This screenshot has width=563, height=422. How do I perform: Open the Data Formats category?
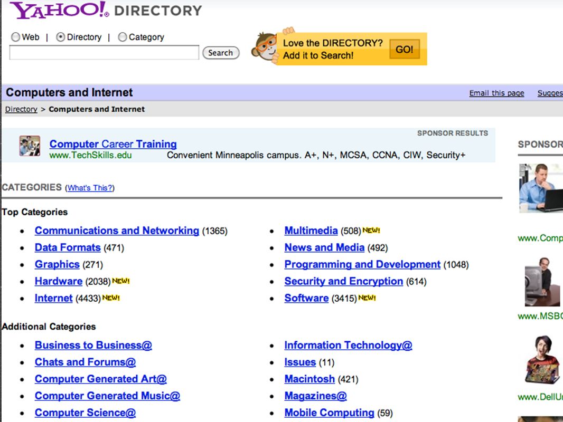pos(68,247)
